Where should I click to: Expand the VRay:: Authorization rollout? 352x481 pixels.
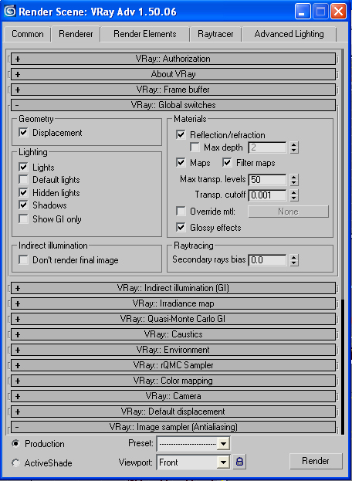pos(173,59)
